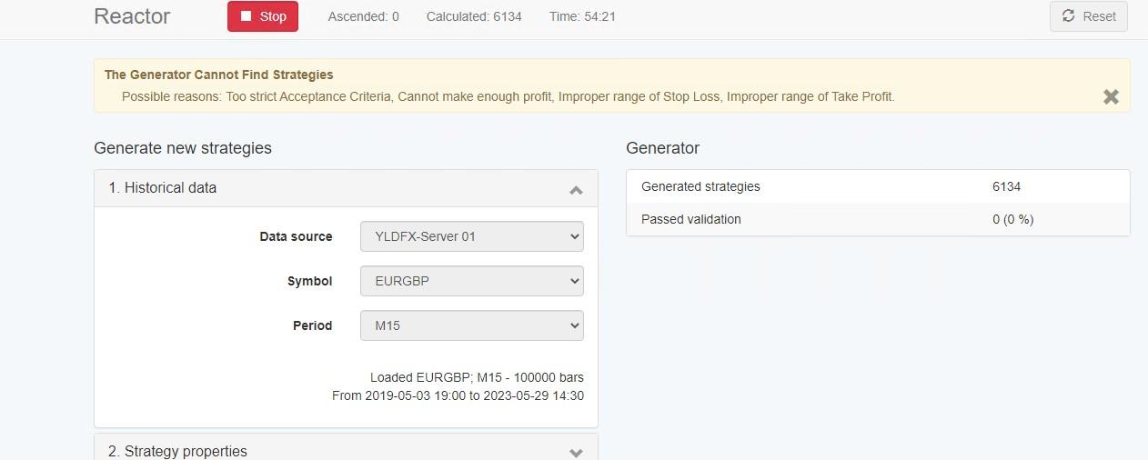This screenshot has height=460, width=1148.
Task: Click the Ascended: 0 counter
Action: pos(363,16)
